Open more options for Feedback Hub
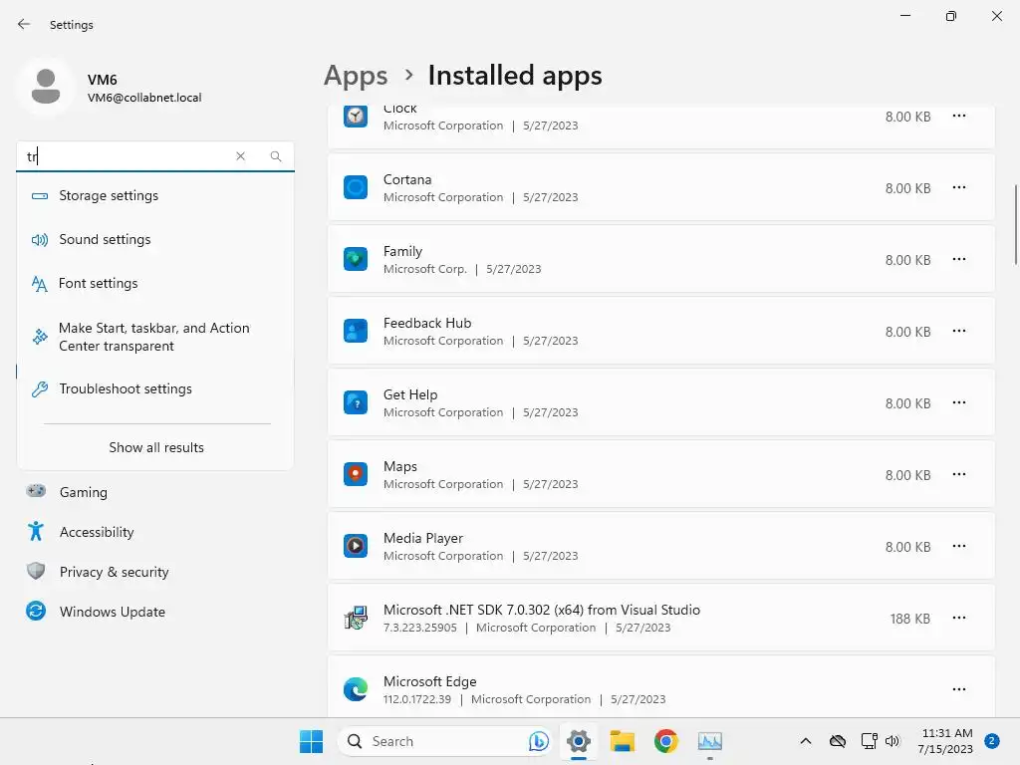This screenshot has height=765, width=1020. click(959, 331)
